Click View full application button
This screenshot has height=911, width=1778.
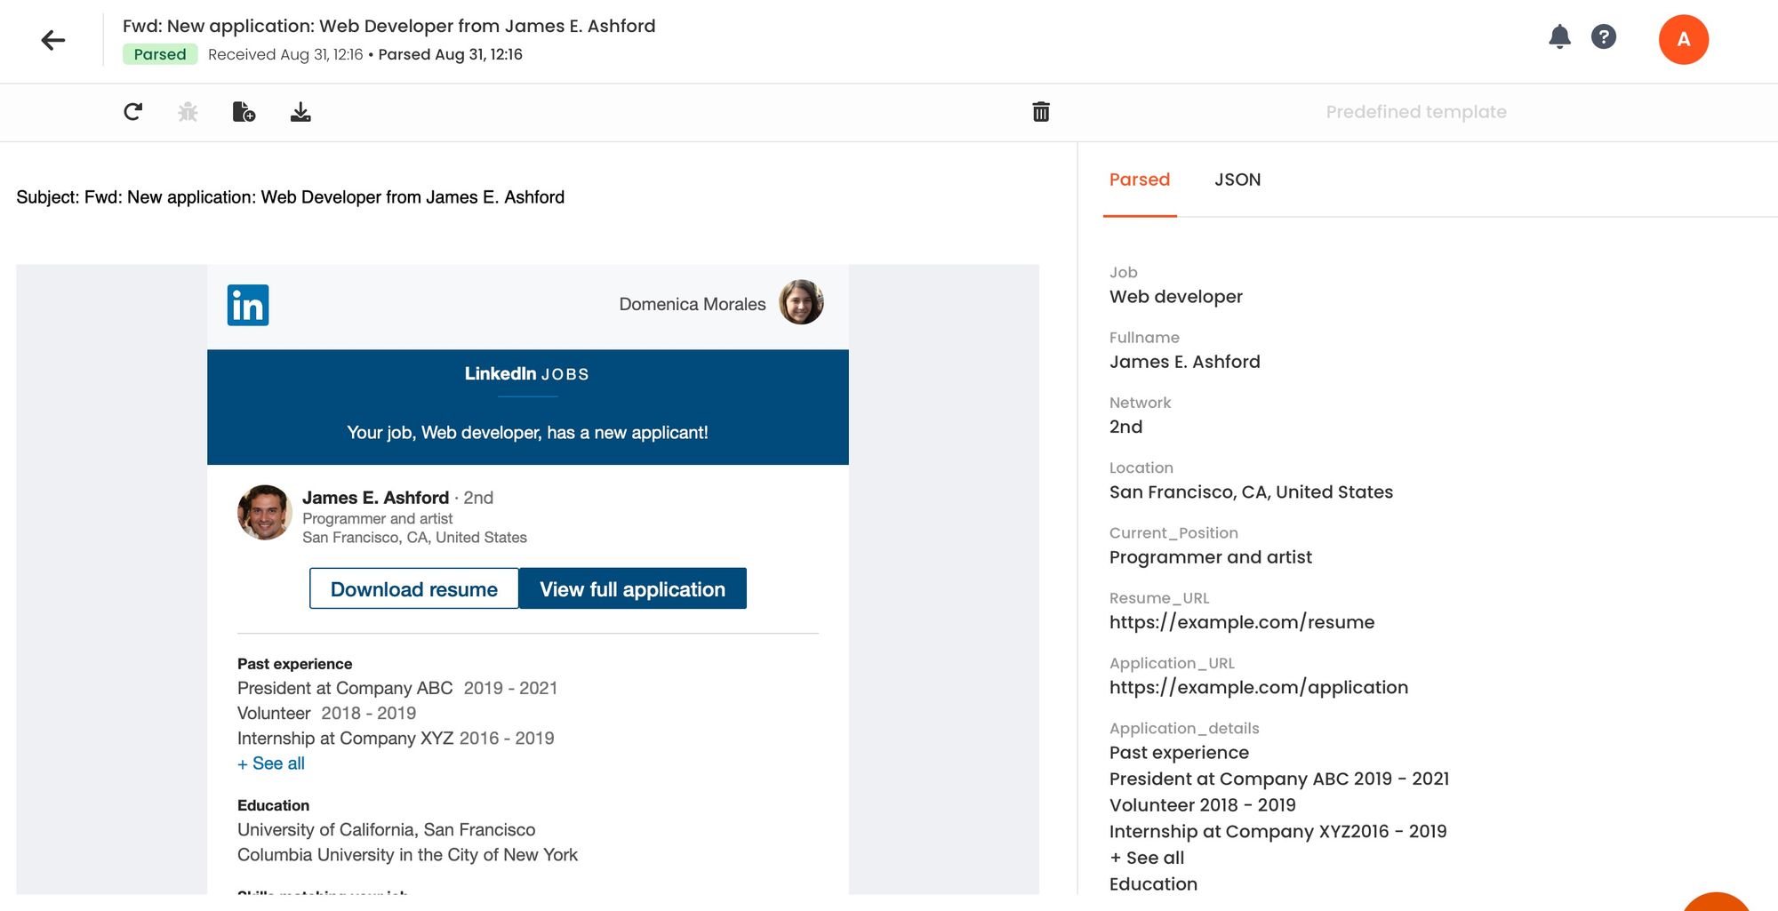pyautogui.click(x=632, y=589)
